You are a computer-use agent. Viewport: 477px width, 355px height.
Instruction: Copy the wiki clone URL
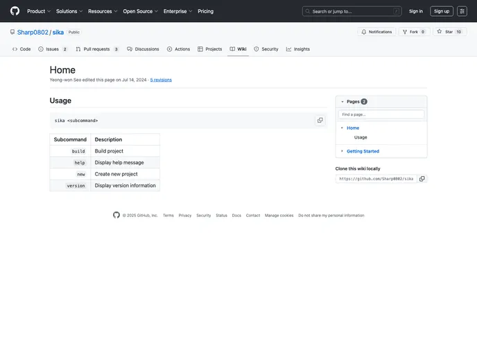[422, 179]
